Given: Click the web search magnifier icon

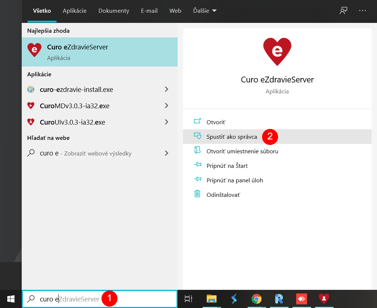Looking at the screenshot, I should pos(31,153).
